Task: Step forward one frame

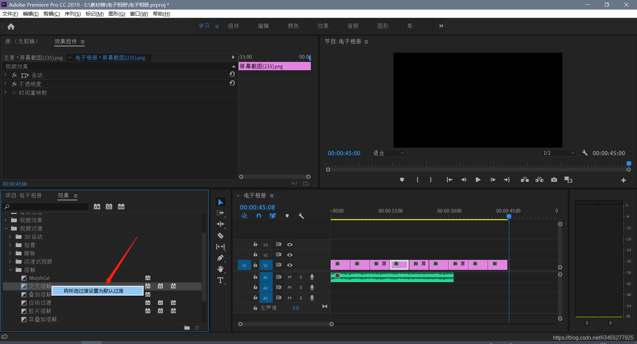Action: tap(493, 180)
